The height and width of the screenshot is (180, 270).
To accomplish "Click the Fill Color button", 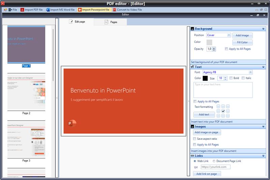I will [x=242, y=42].
